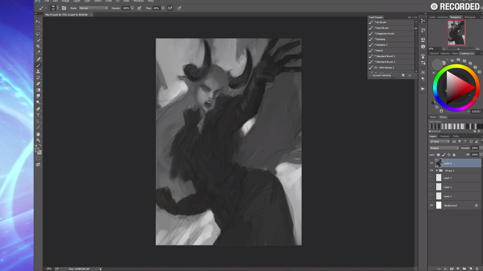Pick the Clone Stamp tool

pyautogui.click(x=38, y=71)
